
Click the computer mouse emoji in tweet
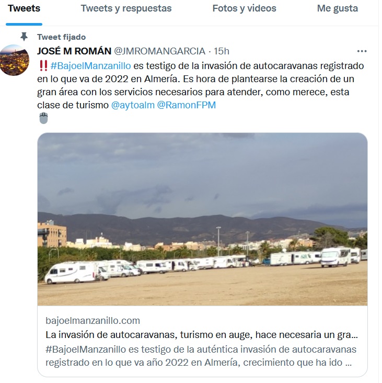pyautogui.click(x=44, y=118)
